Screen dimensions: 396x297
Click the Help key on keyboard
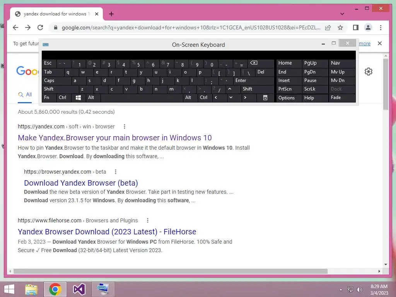(315, 98)
